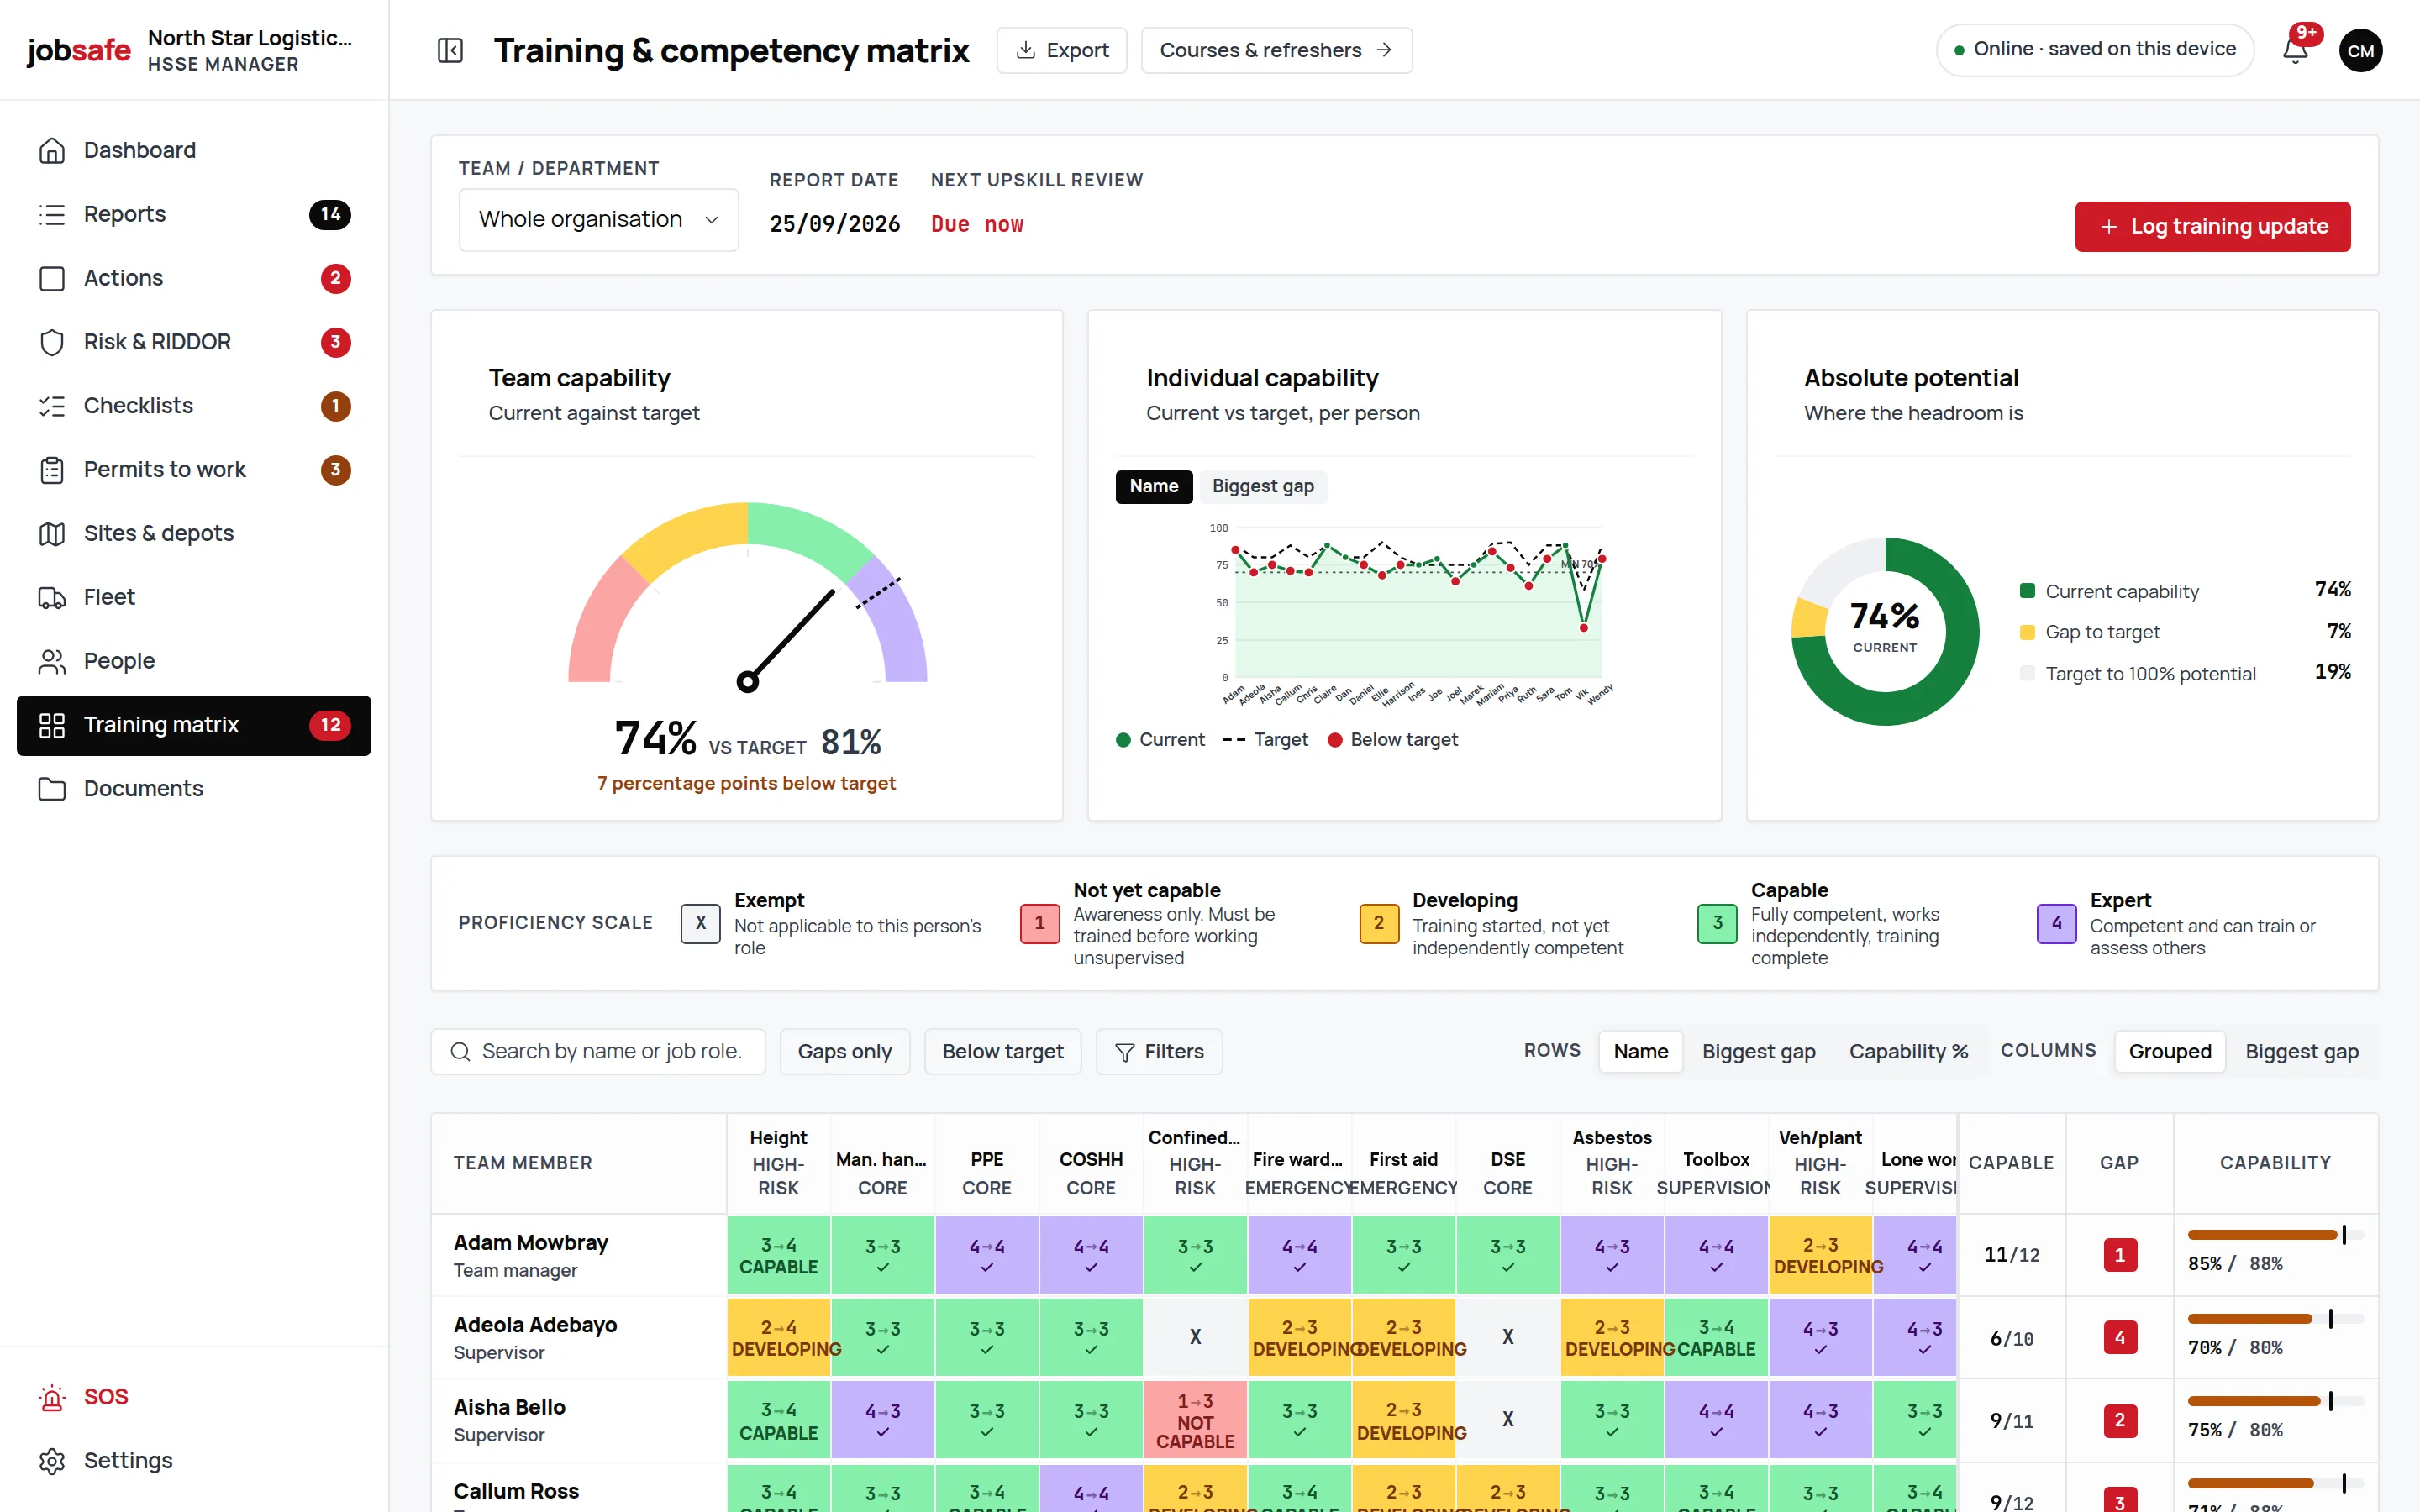
Task: Click Height HIGH-RISK column header
Action: coord(778,1162)
